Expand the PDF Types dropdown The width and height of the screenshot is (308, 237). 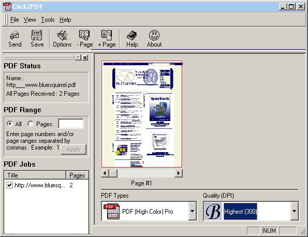click(192, 211)
